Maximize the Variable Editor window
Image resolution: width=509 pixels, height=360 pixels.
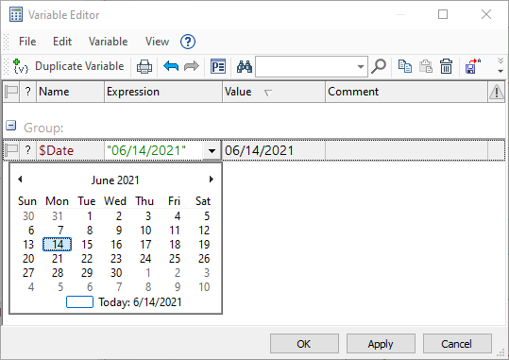[443, 14]
